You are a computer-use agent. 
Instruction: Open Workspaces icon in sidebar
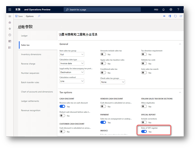10,41
